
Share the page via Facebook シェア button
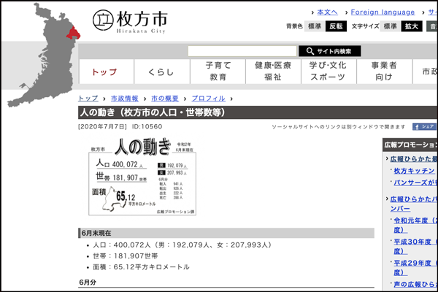pyautogui.click(x=425, y=126)
